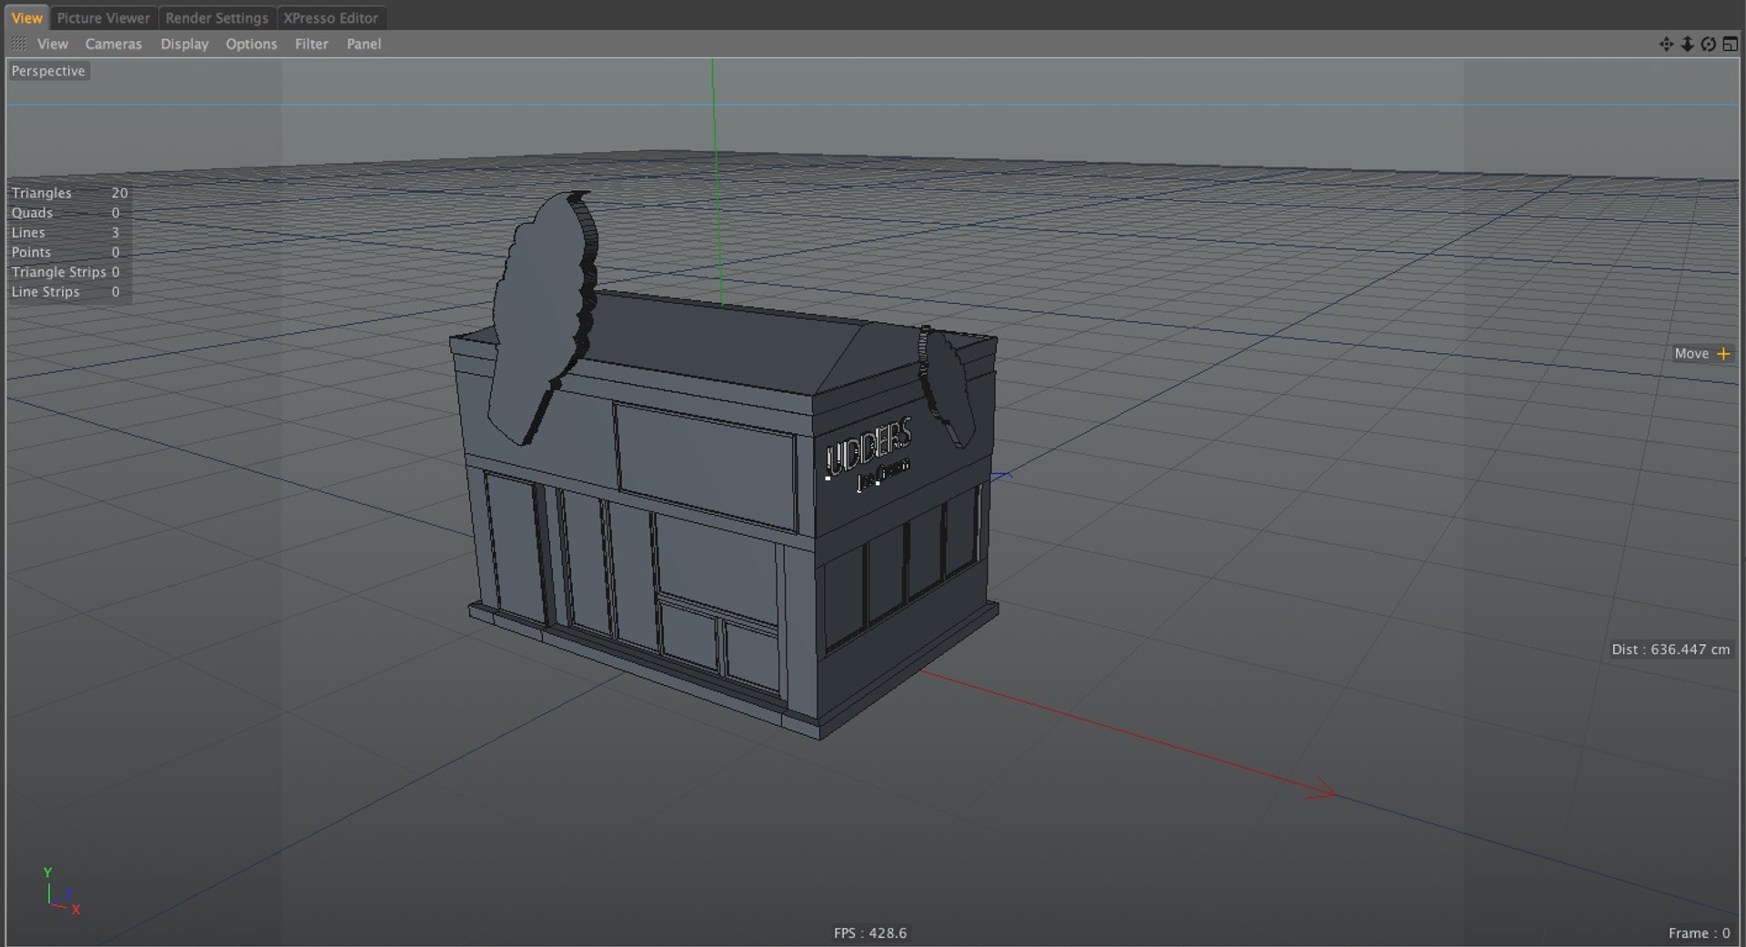The width and height of the screenshot is (1746, 947).
Task: Open the Cameras menu
Action: pos(114,44)
